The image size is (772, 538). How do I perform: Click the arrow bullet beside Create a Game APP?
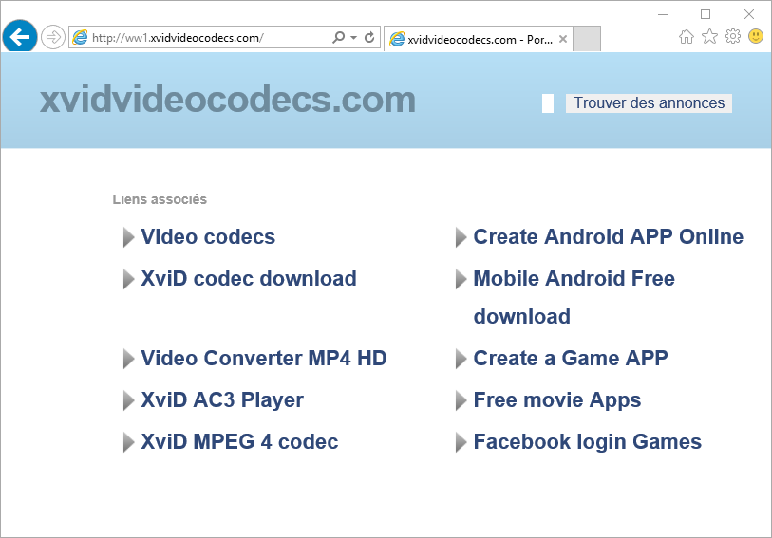pos(461,359)
